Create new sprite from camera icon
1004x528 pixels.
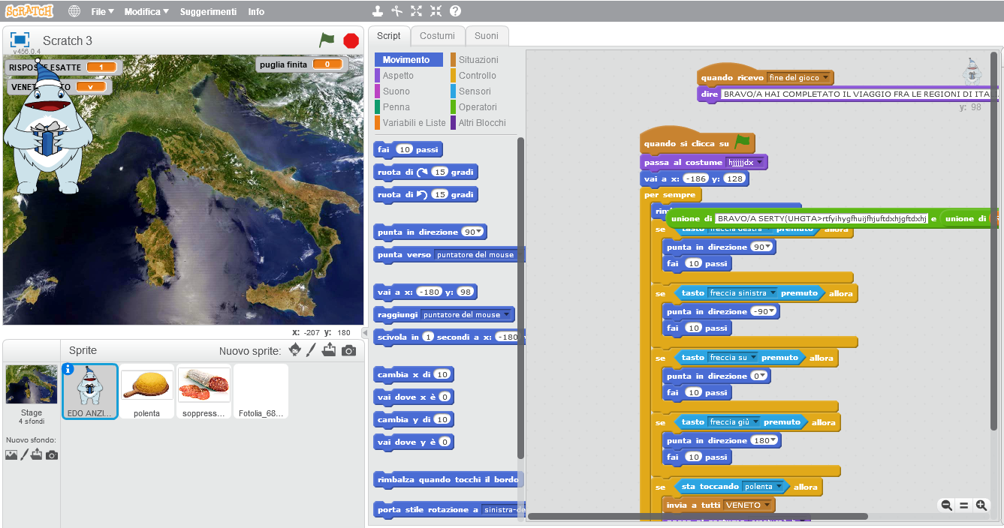pyautogui.click(x=348, y=350)
